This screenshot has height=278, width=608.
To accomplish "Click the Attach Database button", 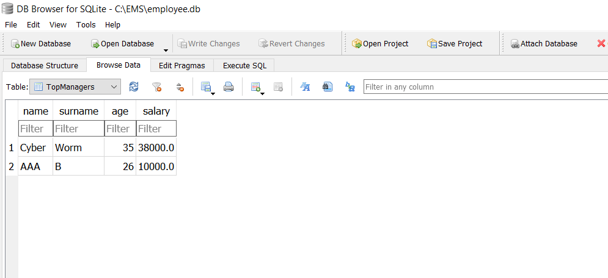I will tap(544, 44).
